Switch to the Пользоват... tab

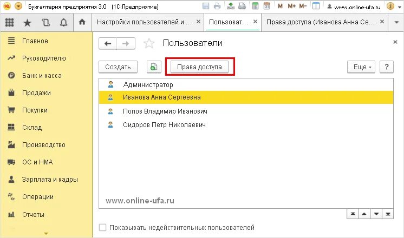[x=229, y=22]
